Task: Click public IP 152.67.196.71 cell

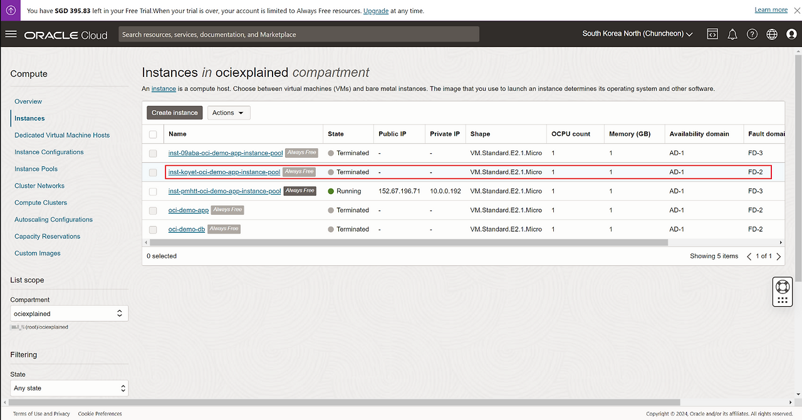Action: (399, 191)
